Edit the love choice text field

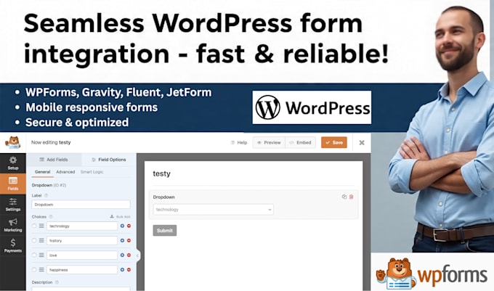pyautogui.click(x=82, y=255)
